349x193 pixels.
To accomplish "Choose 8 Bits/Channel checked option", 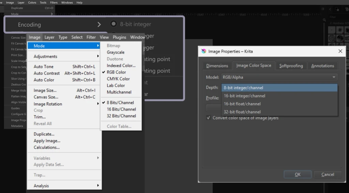I will tap(121, 102).
